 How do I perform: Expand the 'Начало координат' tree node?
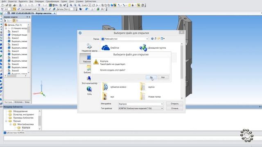point(6,28)
